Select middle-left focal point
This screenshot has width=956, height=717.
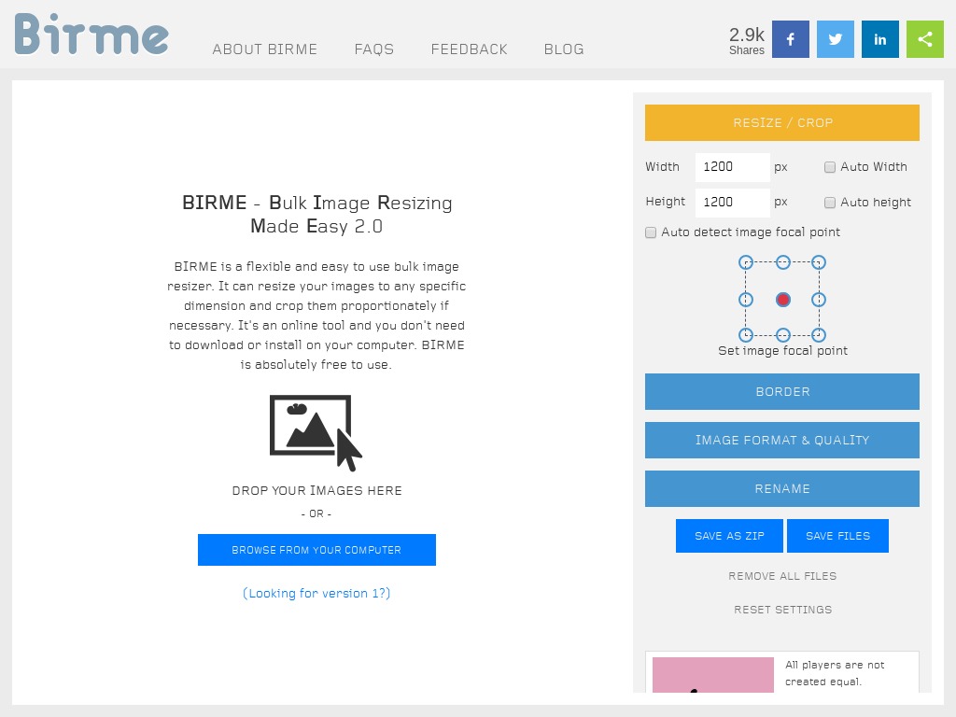(746, 300)
